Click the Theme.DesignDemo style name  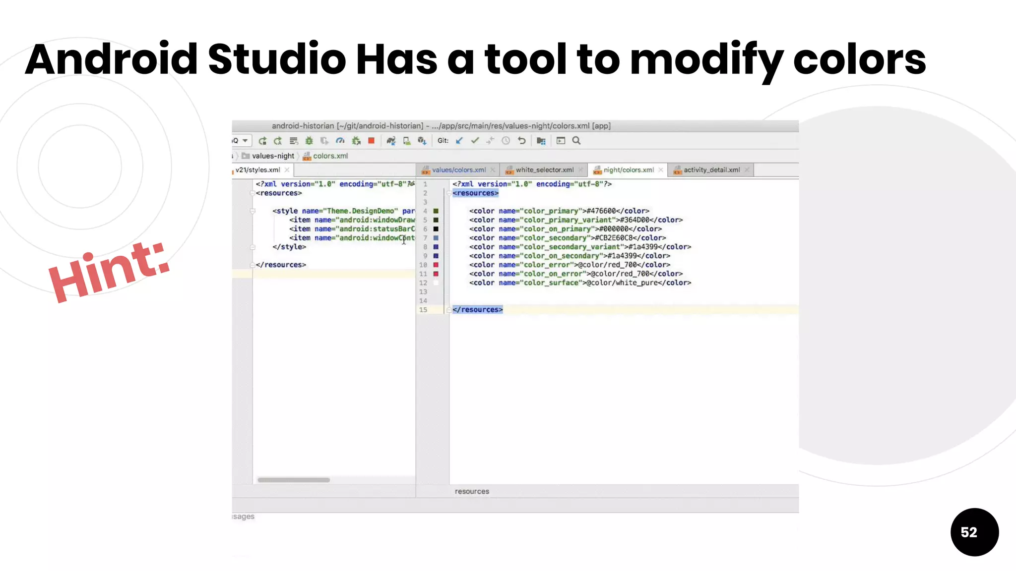361,211
